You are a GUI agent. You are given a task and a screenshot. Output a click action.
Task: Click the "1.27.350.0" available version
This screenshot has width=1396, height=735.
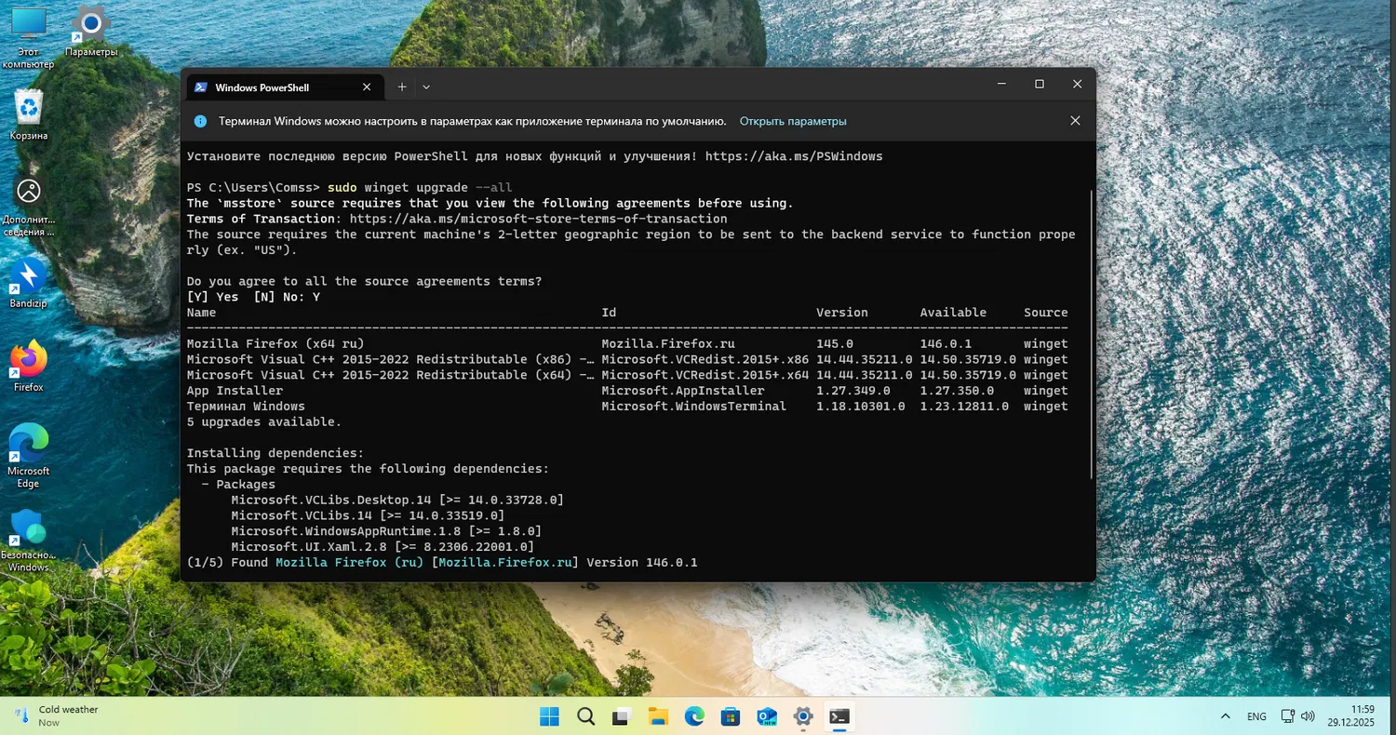coord(957,391)
